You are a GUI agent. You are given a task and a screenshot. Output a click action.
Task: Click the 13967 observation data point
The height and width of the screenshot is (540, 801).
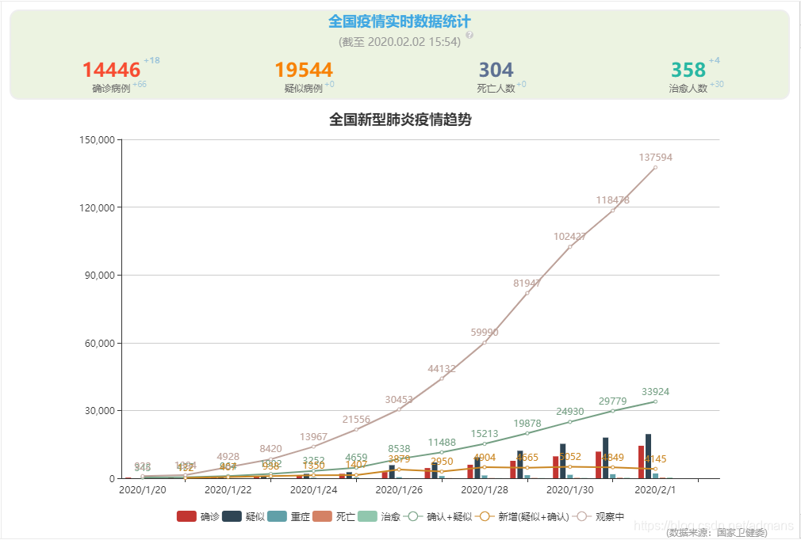pos(313,447)
